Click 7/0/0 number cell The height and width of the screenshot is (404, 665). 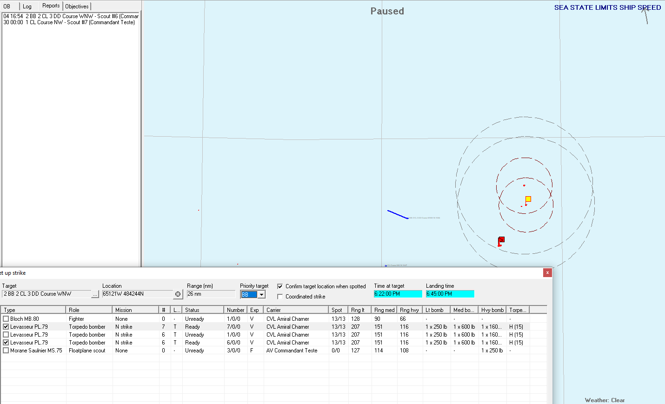coord(234,327)
